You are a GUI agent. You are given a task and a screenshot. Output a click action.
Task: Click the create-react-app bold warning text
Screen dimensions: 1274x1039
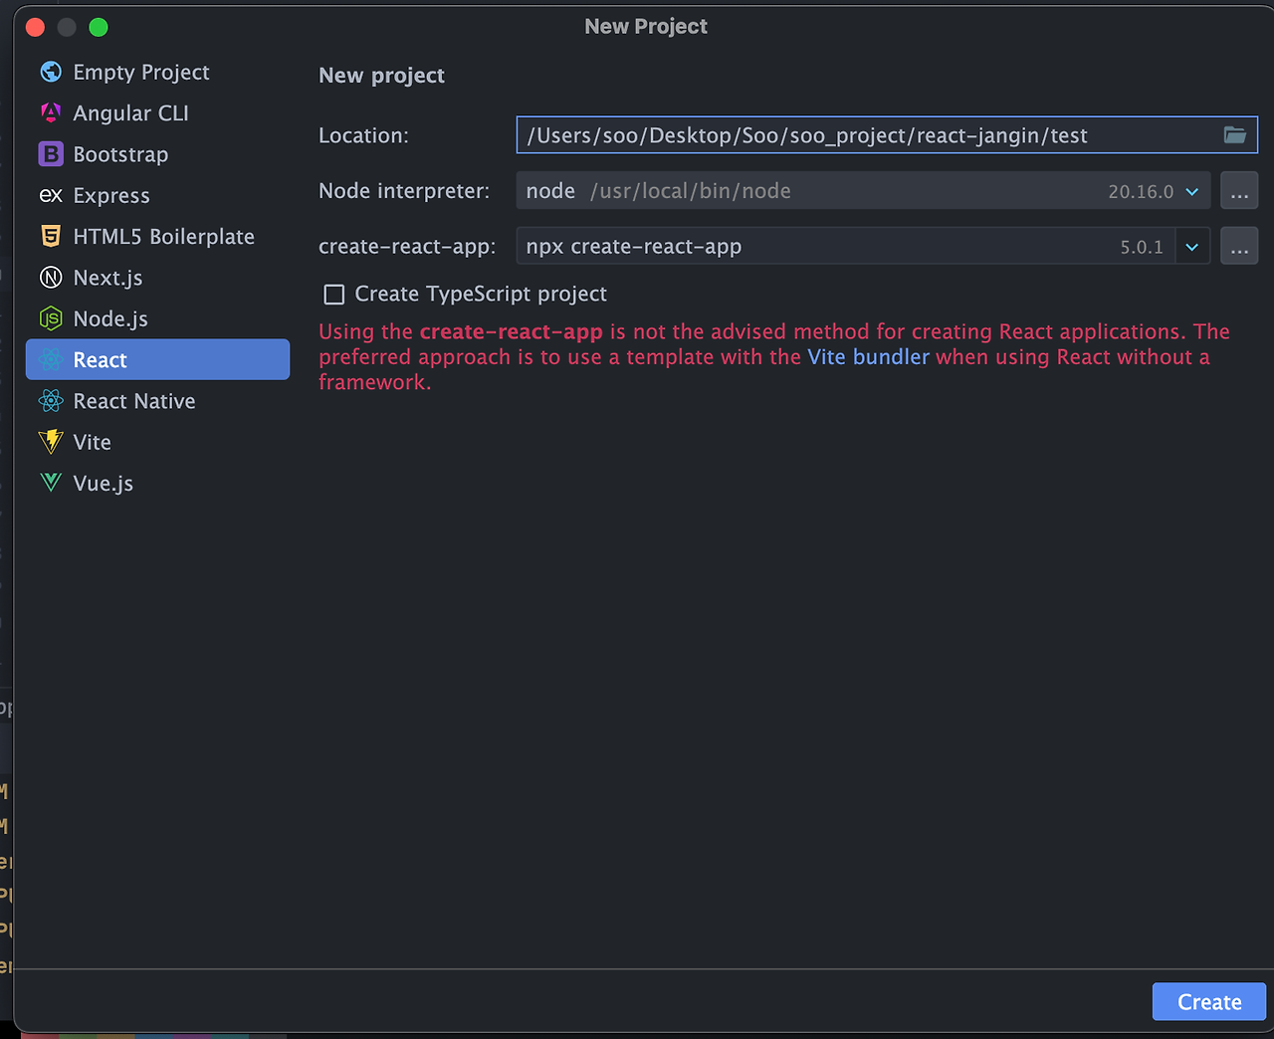click(x=511, y=332)
